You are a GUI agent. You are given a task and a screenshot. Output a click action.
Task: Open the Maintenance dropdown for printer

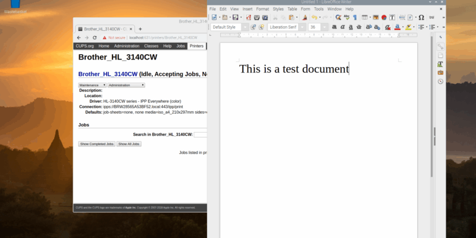[x=92, y=85]
